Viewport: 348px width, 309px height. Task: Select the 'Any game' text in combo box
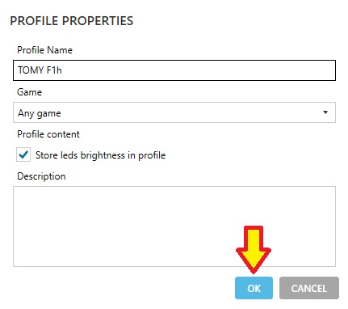point(40,113)
